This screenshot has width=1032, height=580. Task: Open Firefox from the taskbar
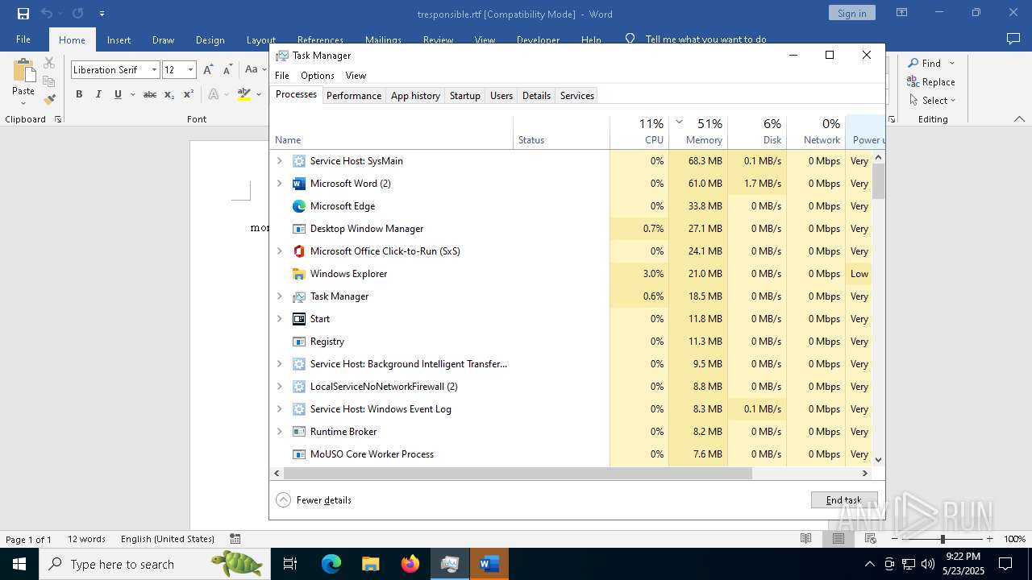tap(410, 564)
